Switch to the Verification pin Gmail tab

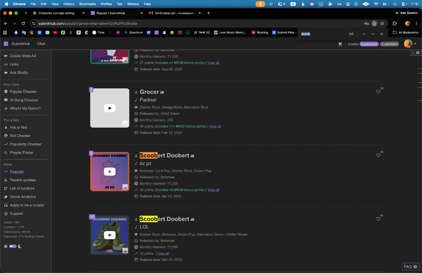tap(175, 13)
